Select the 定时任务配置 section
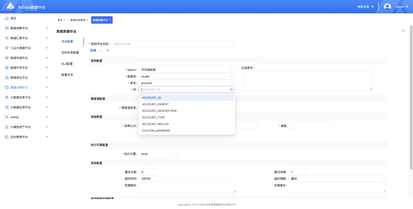The height and width of the screenshot is (209, 413). (70, 53)
